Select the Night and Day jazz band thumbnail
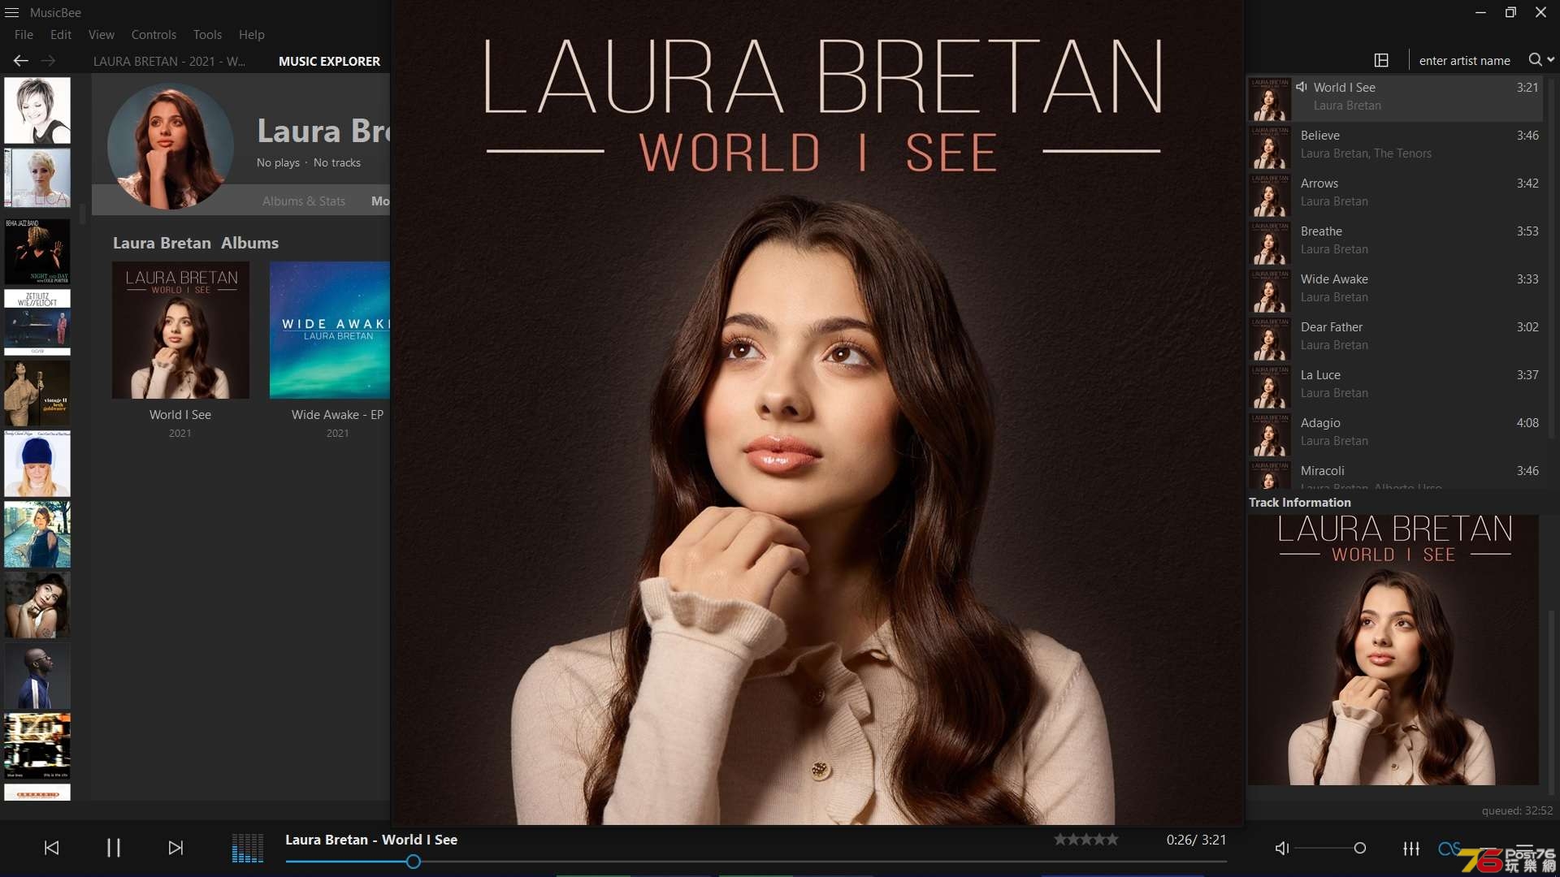This screenshot has height=877, width=1560. pos(37,252)
